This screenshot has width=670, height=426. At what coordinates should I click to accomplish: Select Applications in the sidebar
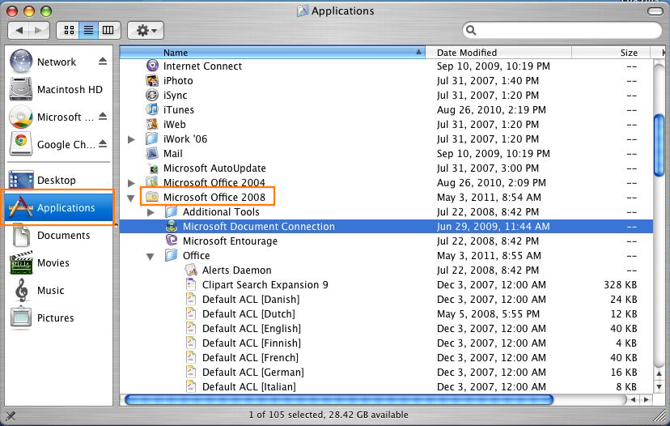tap(59, 207)
